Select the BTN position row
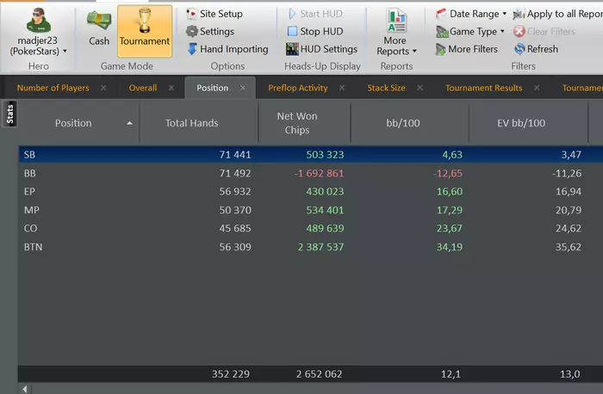 click(311, 247)
